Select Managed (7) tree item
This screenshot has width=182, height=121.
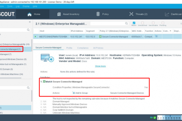point(6,54)
